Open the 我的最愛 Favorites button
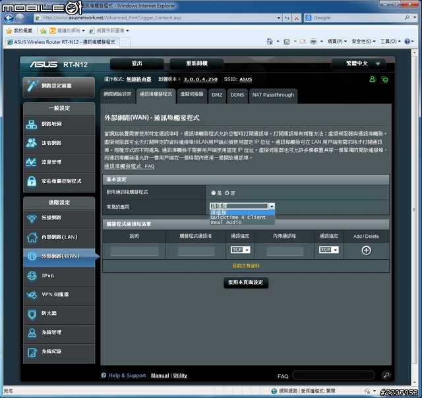Image resolution: width=422 pixels, height=398 pixels. pyautogui.click(x=19, y=31)
